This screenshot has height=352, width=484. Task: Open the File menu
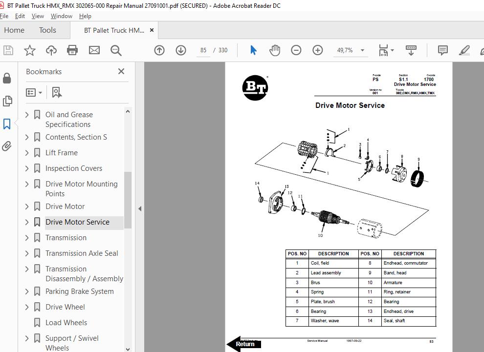pyautogui.click(x=4, y=16)
